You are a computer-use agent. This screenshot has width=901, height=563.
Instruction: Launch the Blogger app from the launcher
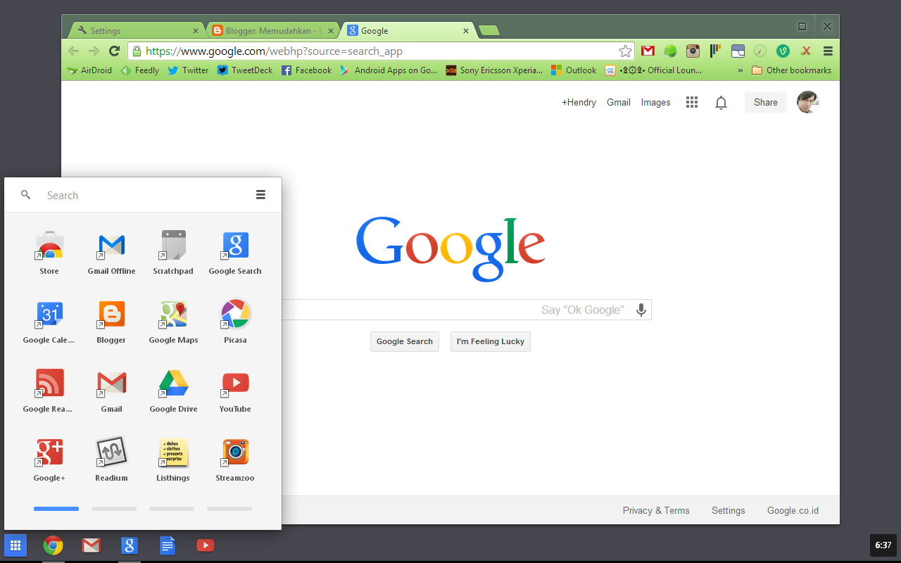click(111, 321)
